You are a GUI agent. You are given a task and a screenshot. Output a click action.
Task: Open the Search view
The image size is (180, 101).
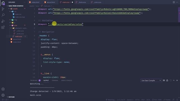pyautogui.click(x=3, y=15)
